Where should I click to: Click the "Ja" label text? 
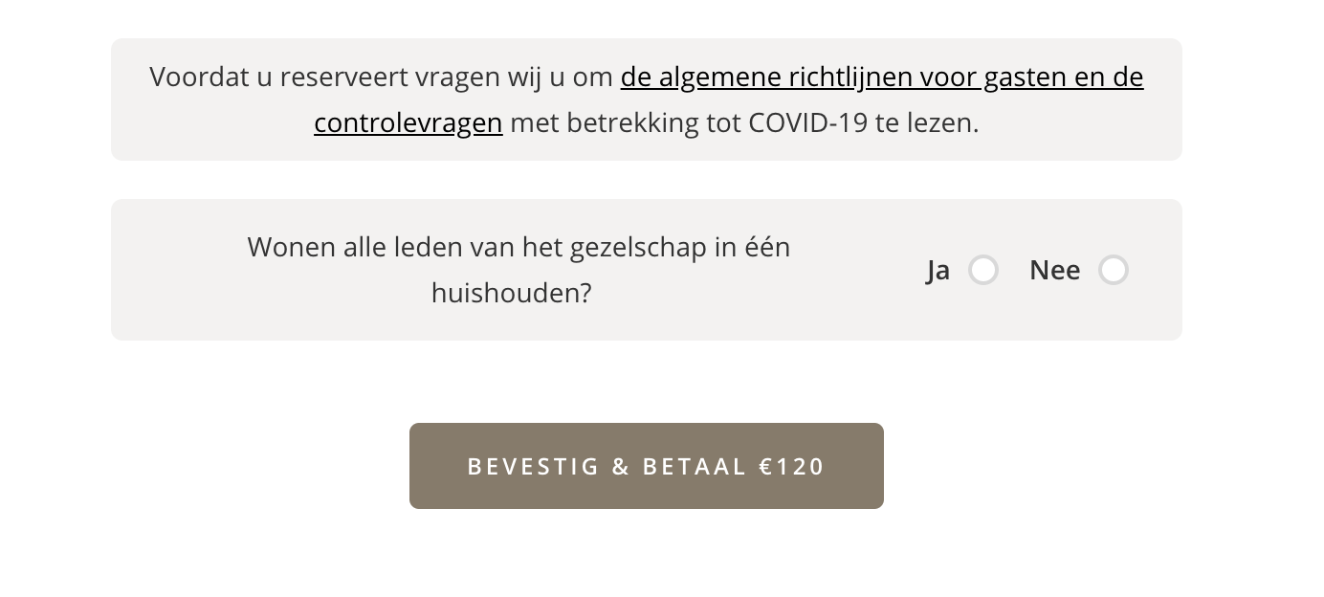click(938, 271)
